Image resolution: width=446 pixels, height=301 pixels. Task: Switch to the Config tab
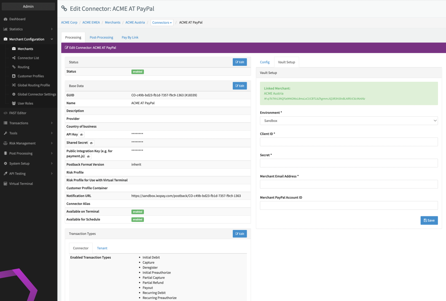click(265, 62)
